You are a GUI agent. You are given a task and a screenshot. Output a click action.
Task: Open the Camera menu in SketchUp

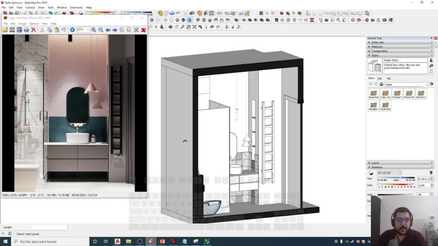(x=30, y=7)
